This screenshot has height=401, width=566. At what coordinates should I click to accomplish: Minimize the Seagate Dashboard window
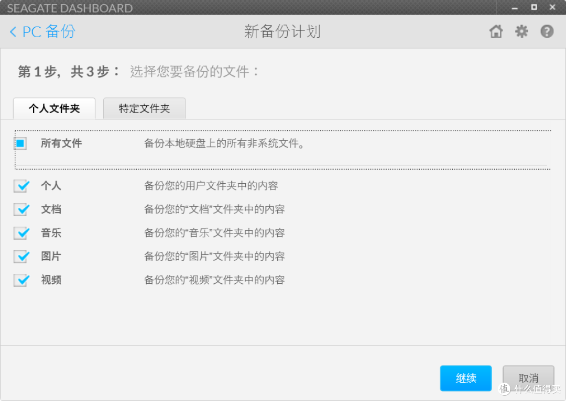tap(515, 7)
